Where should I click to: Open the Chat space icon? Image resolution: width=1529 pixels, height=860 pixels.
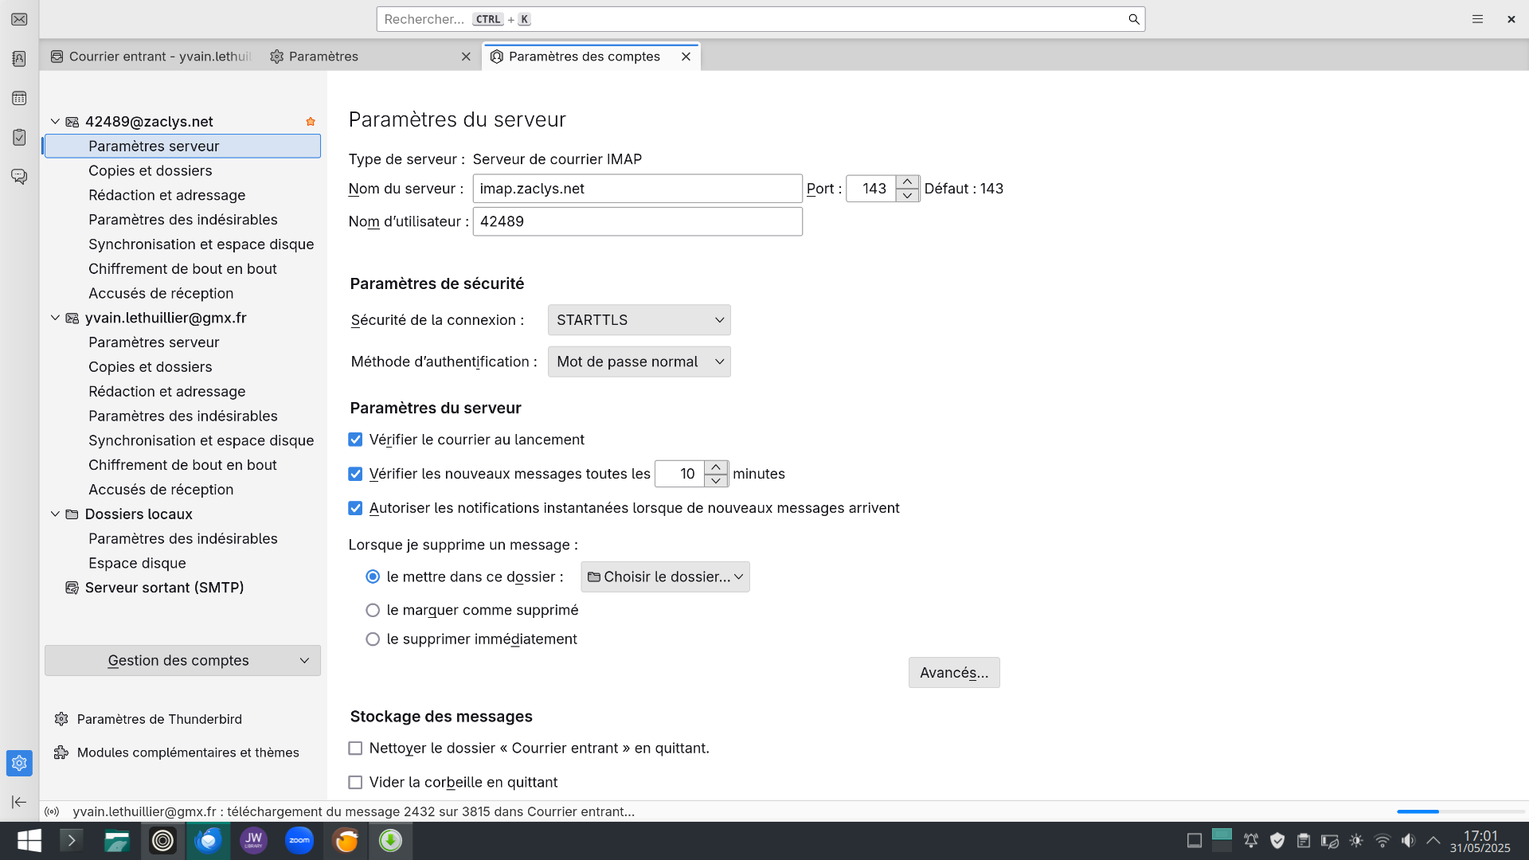(19, 176)
